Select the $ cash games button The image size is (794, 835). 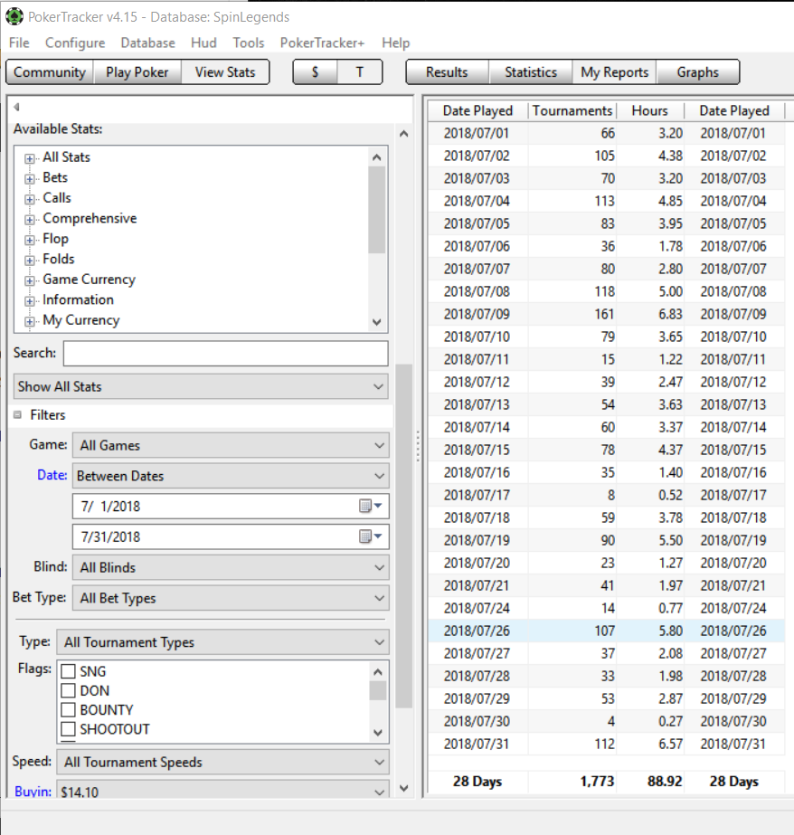point(315,71)
